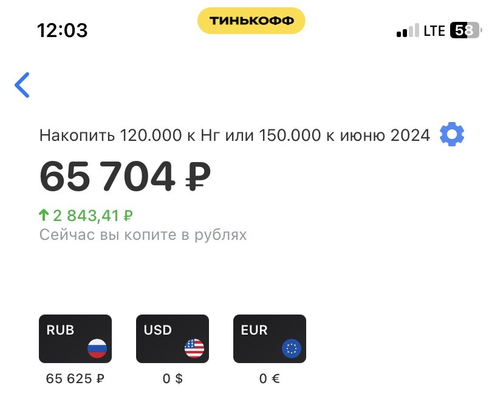
Task: Tap the LTE network label
Action: (434, 30)
